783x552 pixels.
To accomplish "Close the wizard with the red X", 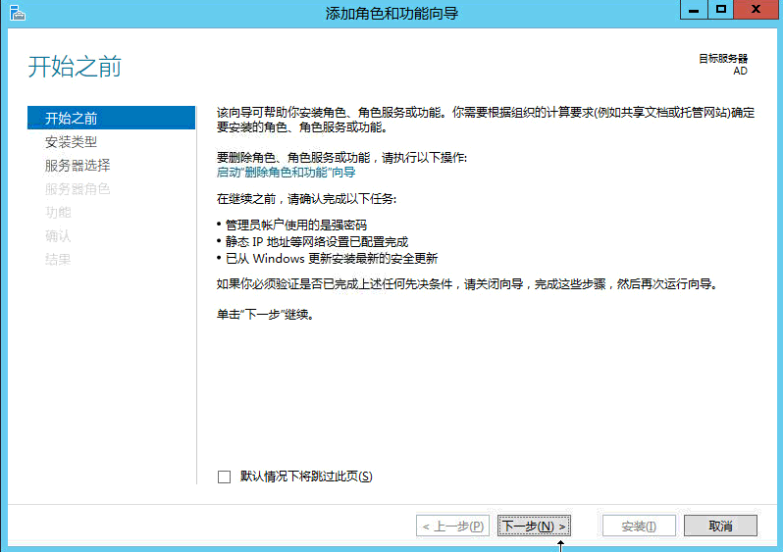I will (x=756, y=10).
